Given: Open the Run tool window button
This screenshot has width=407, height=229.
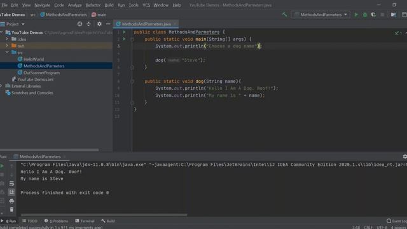Looking at the screenshot, I should pos(8,221).
